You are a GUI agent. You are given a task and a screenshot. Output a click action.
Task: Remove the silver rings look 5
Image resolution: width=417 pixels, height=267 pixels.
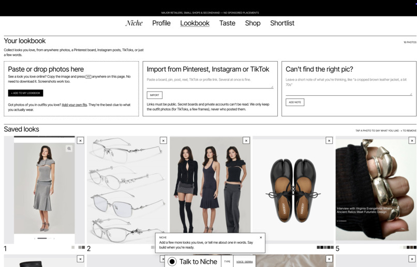[x=412, y=140]
